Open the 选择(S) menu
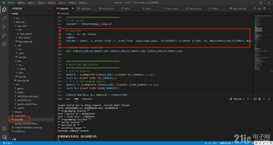Viewport: 273px width, 145px height. (x=31, y=3)
